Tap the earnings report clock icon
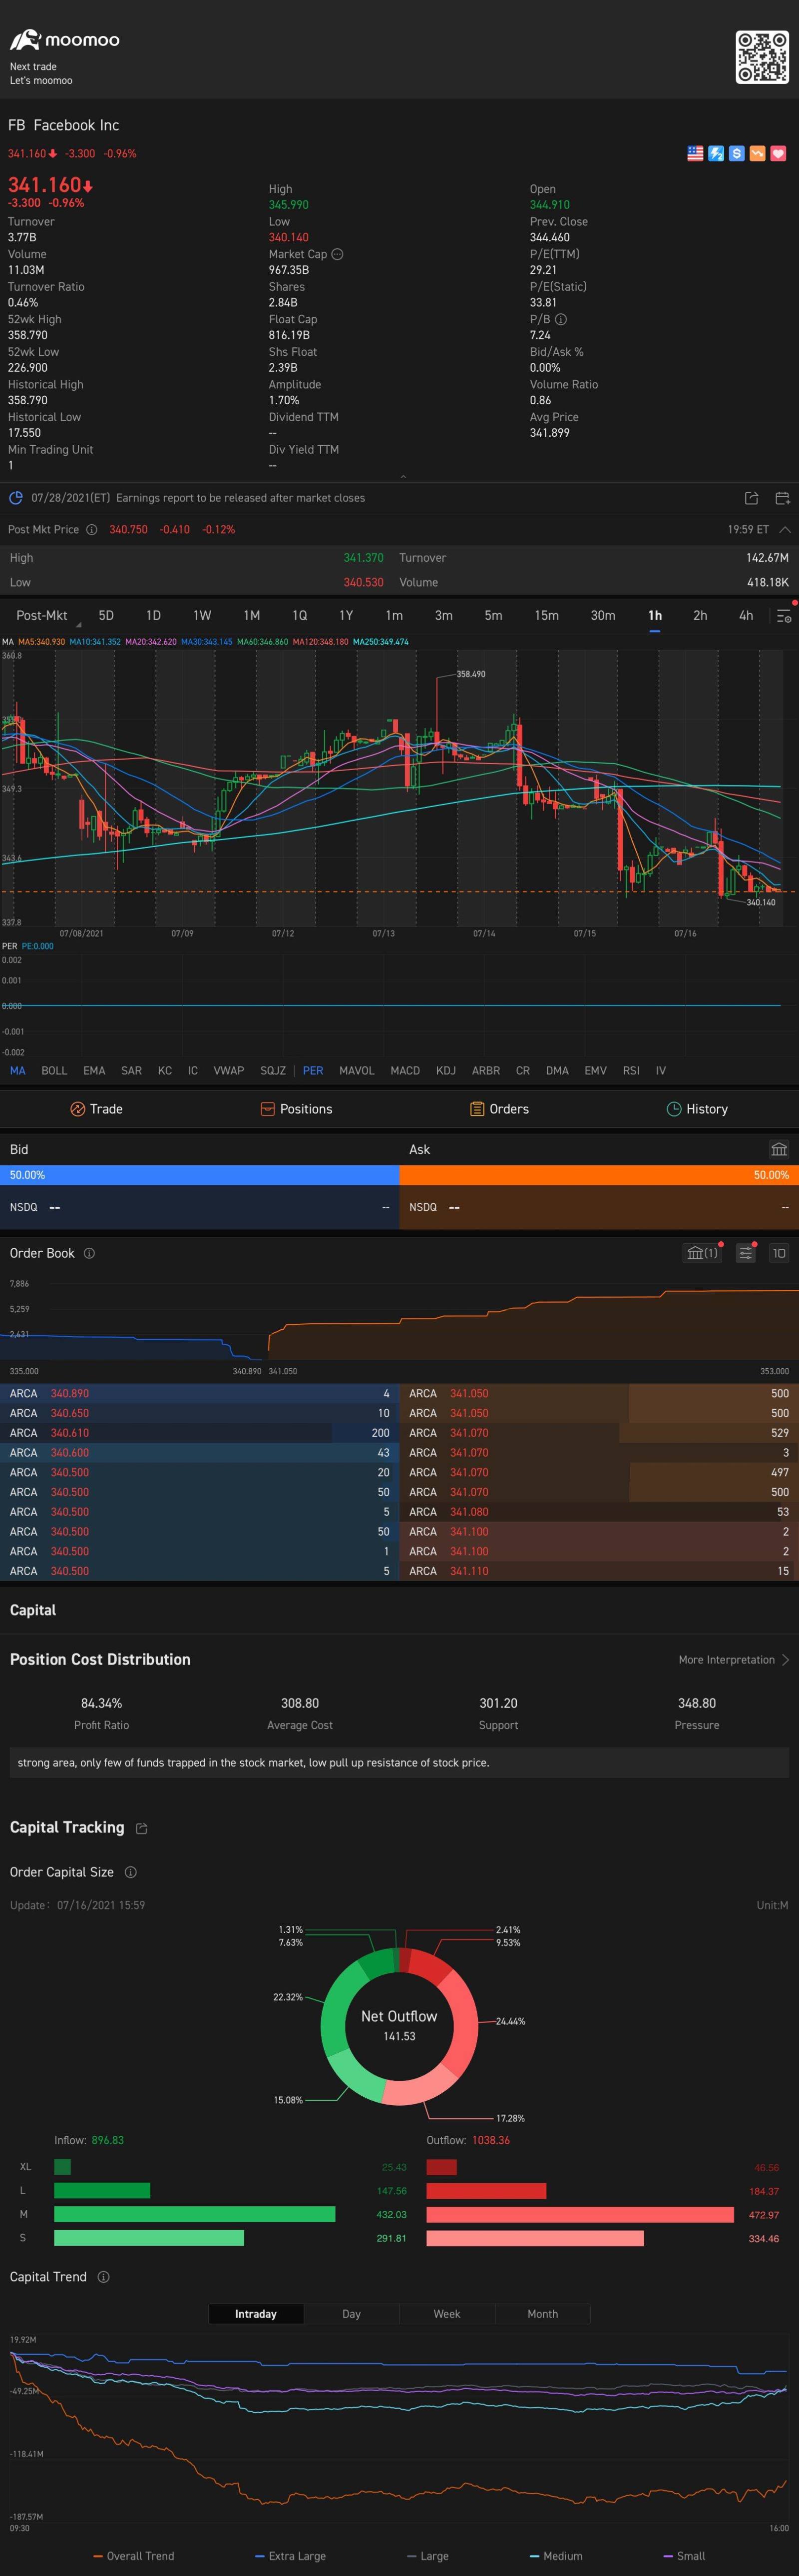The width and height of the screenshot is (799, 2576). point(16,498)
